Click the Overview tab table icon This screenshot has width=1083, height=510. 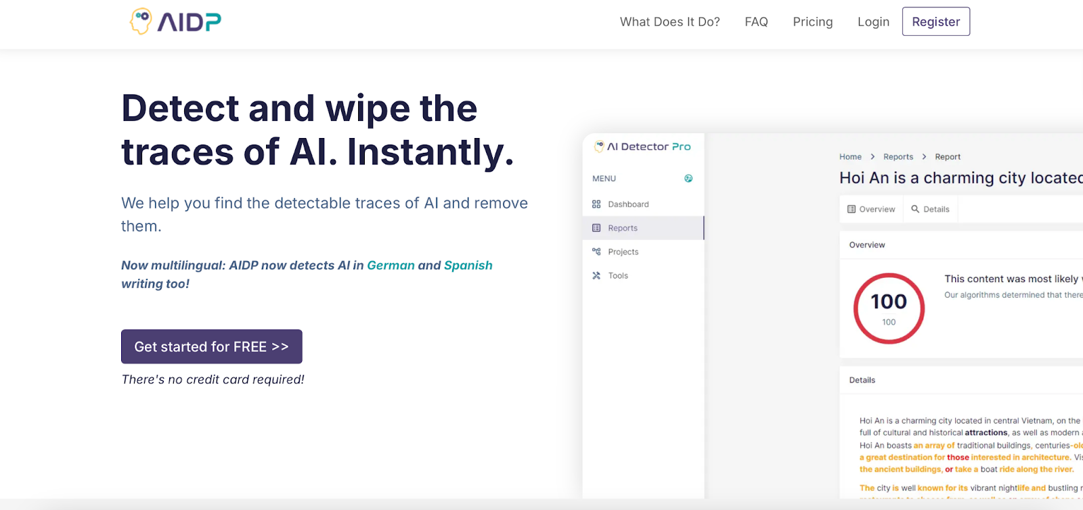[x=852, y=209]
